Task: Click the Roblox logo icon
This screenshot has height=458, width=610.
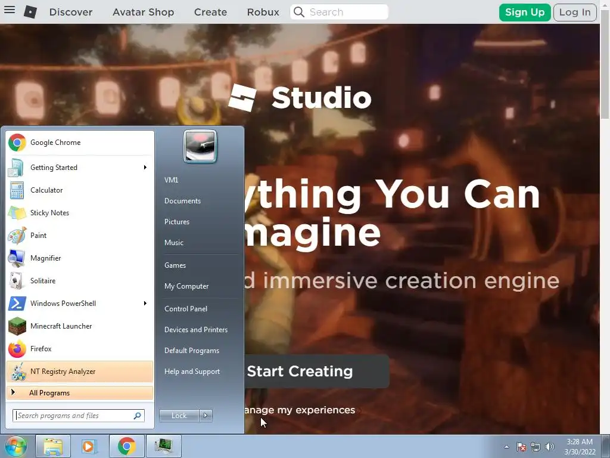Action: click(x=30, y=12)
